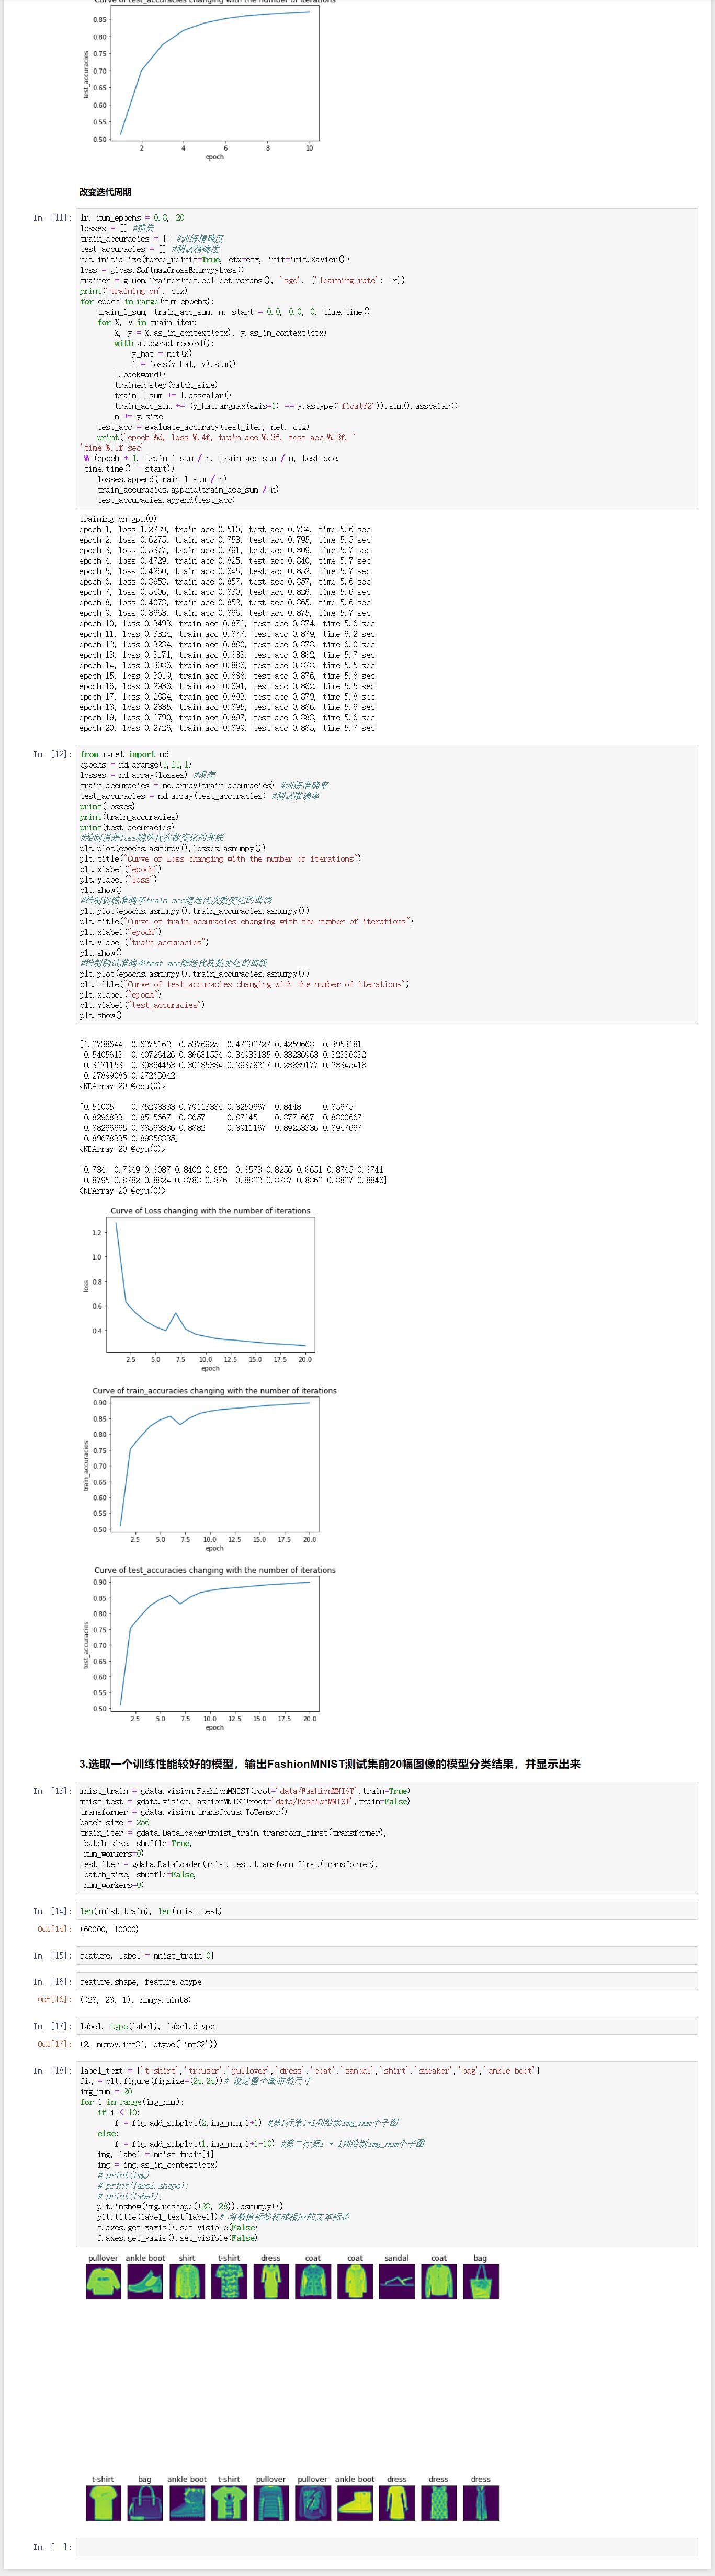Click the 'from mxnet import nd' code line
Viewport: 715px width, 2576px height.
(x=125, y=755)
